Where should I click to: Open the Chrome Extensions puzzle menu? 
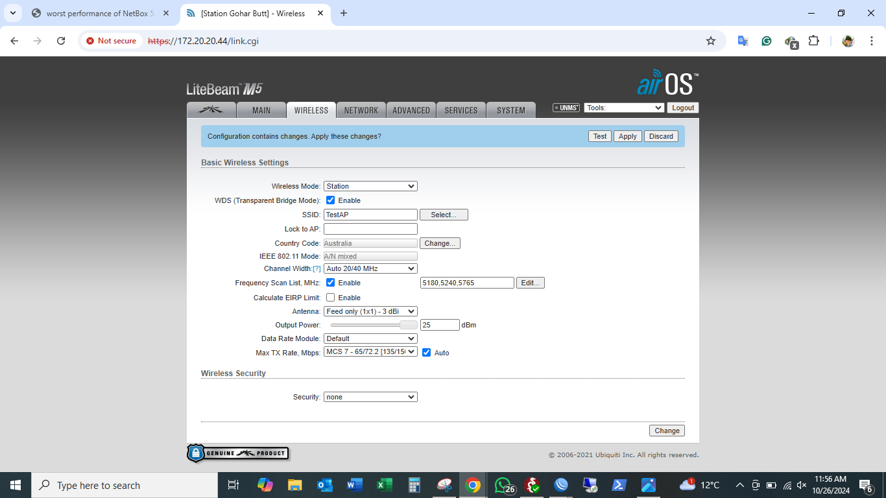pos(813,41)
